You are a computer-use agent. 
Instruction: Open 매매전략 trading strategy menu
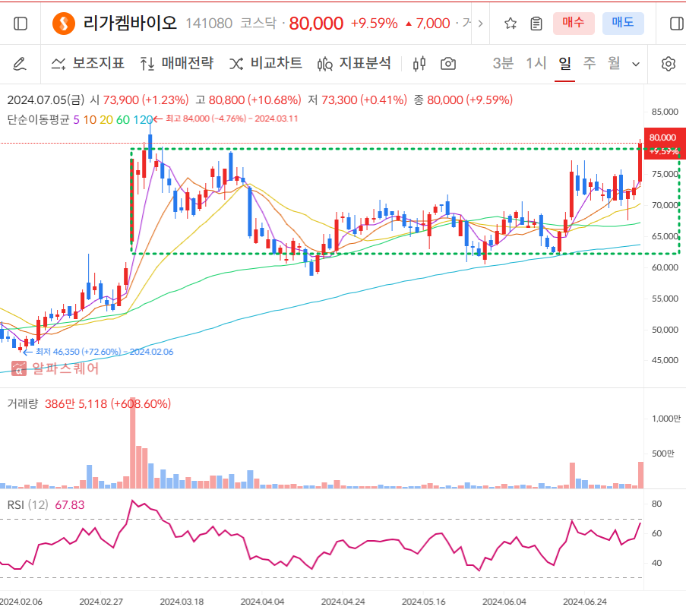pos(177,64)
